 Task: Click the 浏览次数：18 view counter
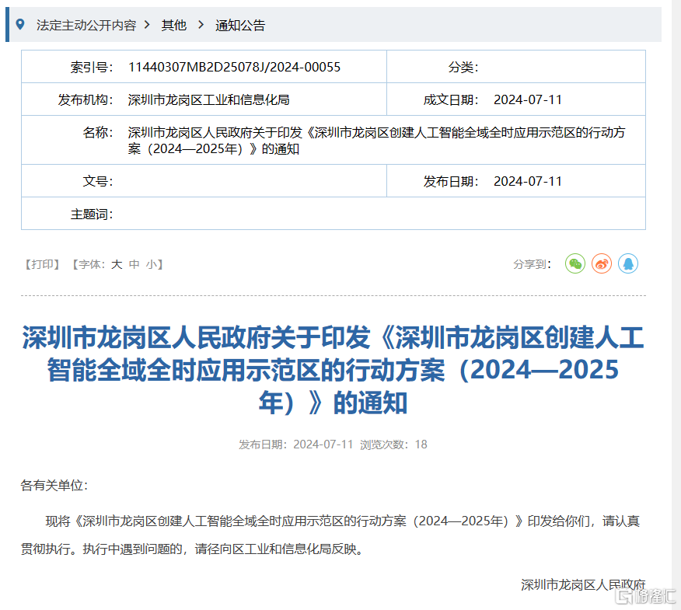[x=393, y=444]
